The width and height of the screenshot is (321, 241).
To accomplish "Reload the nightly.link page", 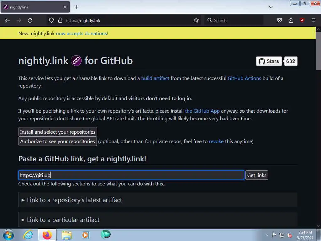I will click(x=30, y=20).
